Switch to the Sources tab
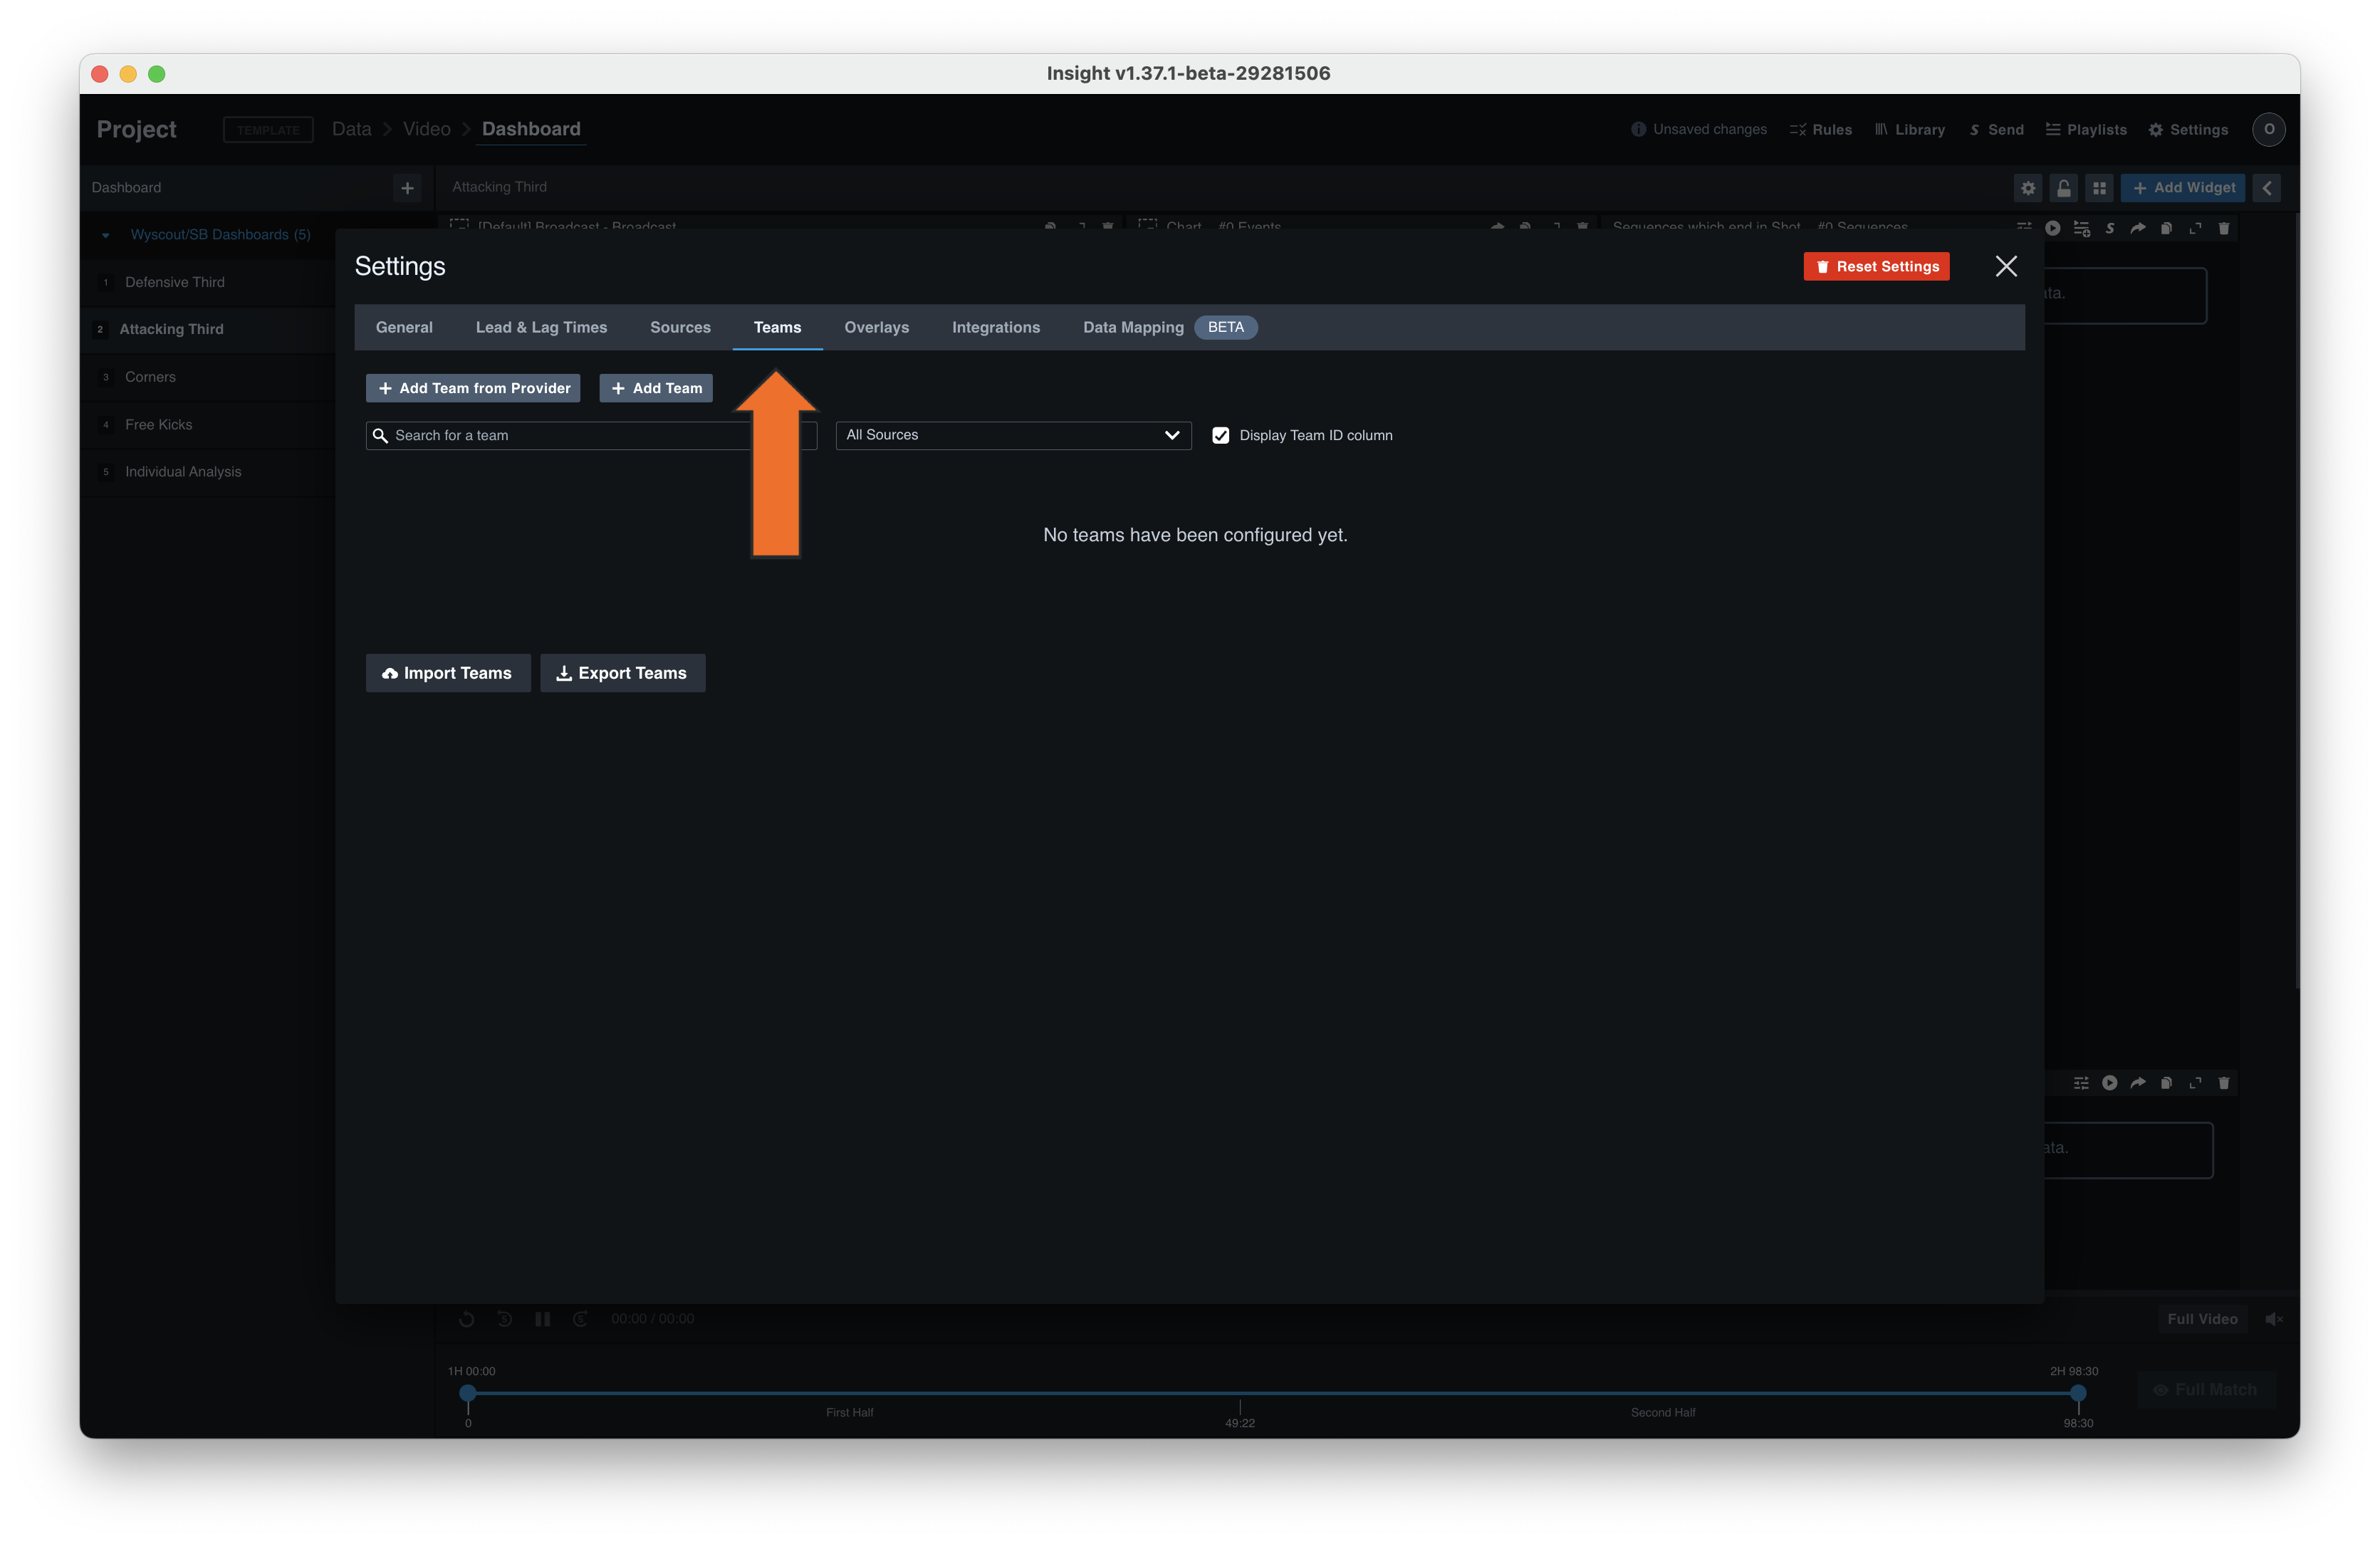The image size is (2380, 1544). click(x=680, y=327)
